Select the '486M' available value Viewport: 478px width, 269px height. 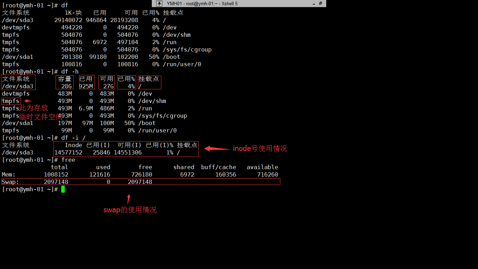coord(107,108)
